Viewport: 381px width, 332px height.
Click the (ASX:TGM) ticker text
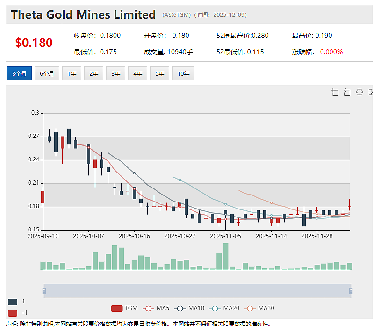pos(177,15)
